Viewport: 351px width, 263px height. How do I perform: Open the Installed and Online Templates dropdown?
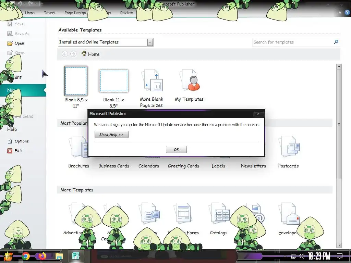coord(150,42)
